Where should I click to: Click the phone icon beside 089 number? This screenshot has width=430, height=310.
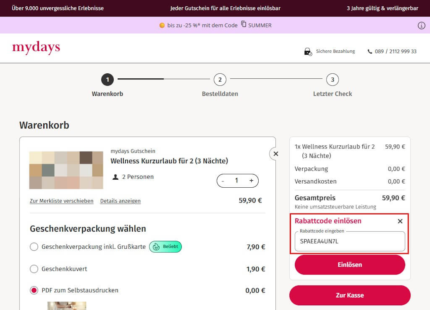370,52
